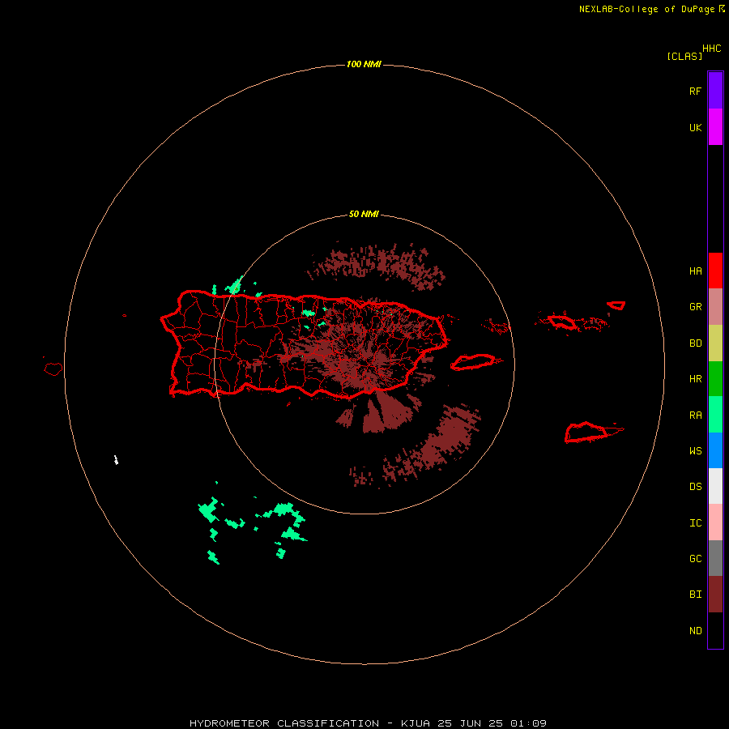Click the St. Thomas island outline

[563, 322]
